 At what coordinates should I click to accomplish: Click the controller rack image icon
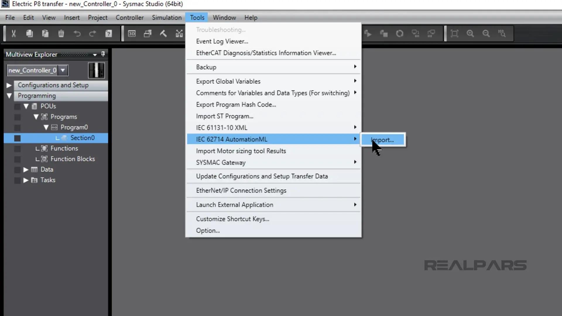pos(96,70)
